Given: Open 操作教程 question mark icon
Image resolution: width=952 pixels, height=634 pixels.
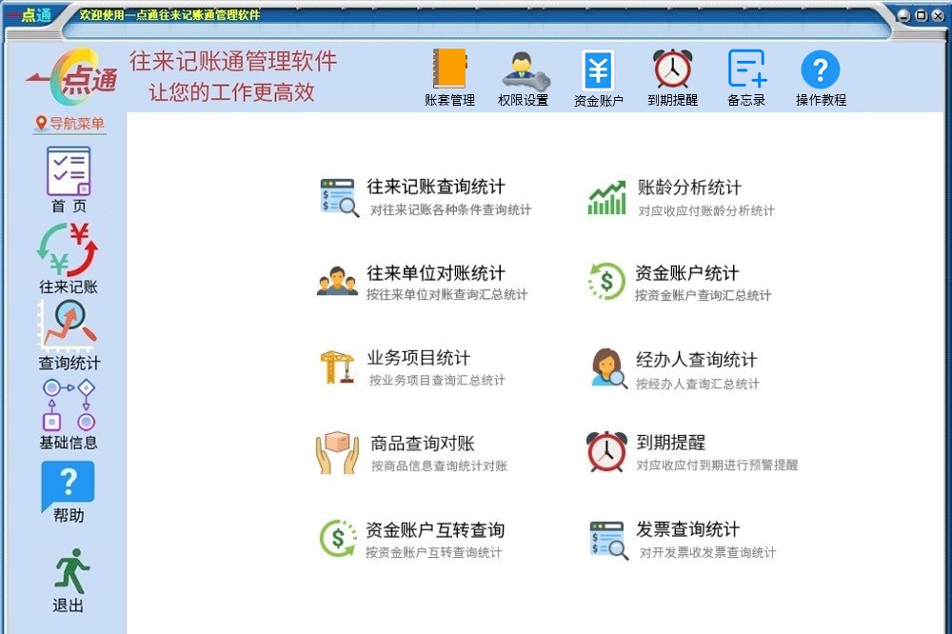Looking at the screenshot, I should click(x=821, y=69).
